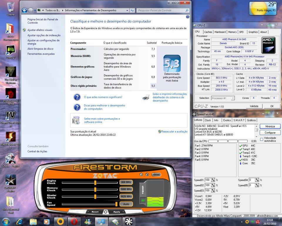This screenshot has width=282, height=226.
Task: Click the SpeedFan fan icon in taskbar
Action: coord(128,221)
